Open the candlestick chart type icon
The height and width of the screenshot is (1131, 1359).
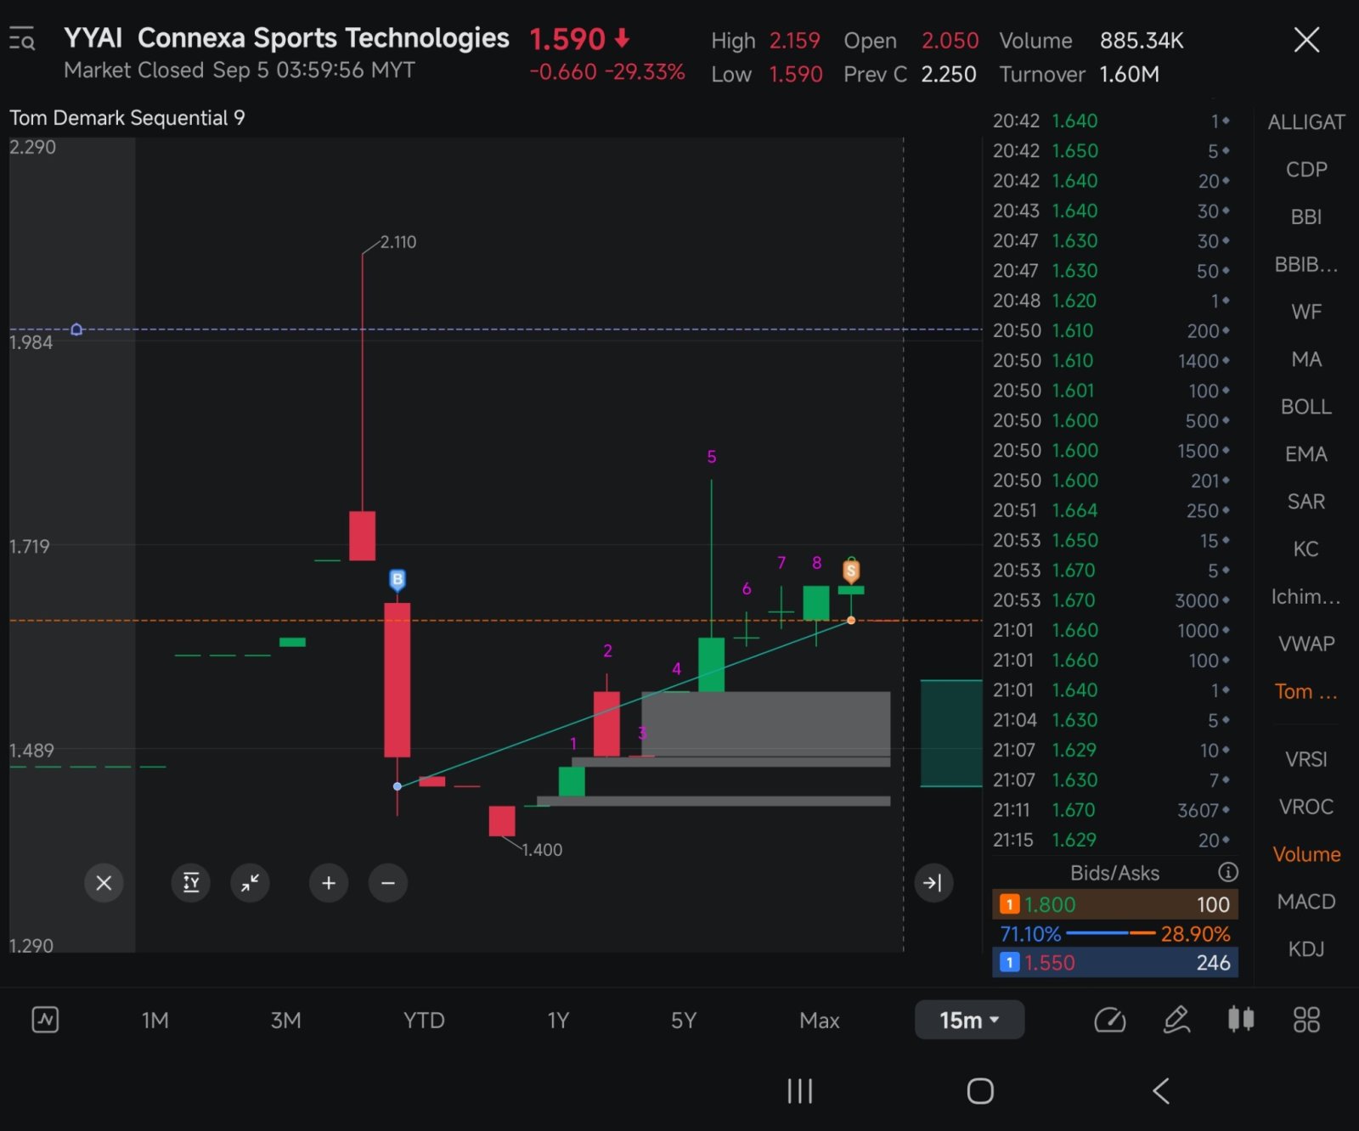[x=1241, y=1020]
